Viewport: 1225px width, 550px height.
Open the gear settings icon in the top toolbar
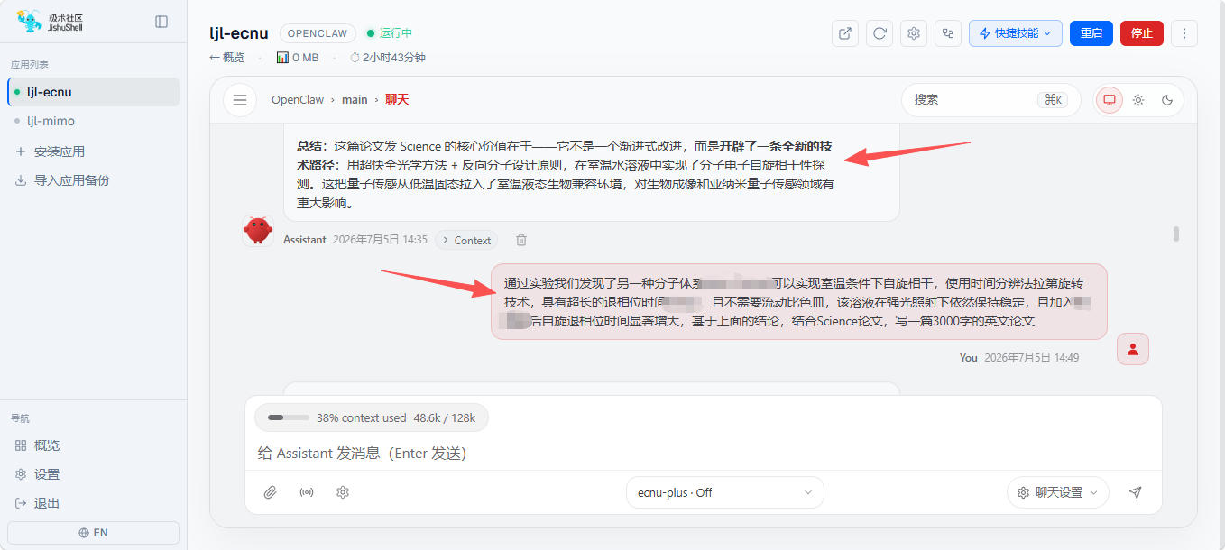click(x=914, y=33)
